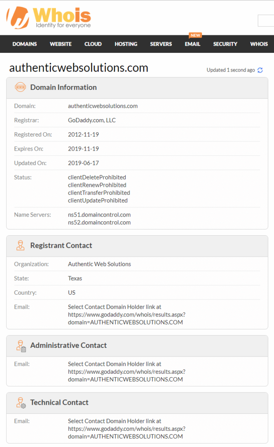
Task: Click the updated date 2019-06-17
Action: 83,163
